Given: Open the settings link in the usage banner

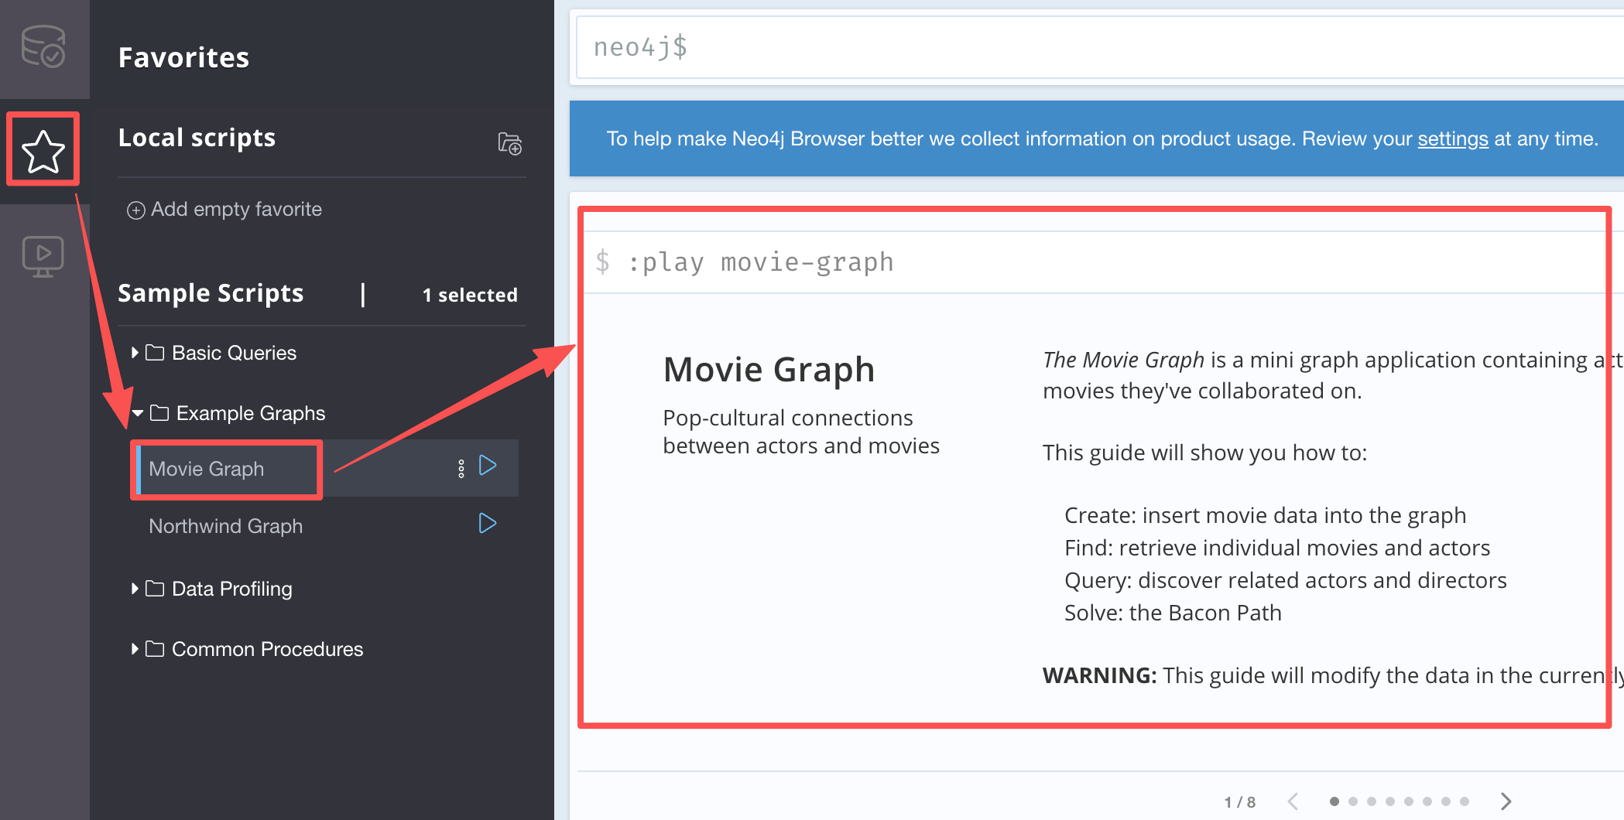Looking at the screenshot, I should (1453, 139).
